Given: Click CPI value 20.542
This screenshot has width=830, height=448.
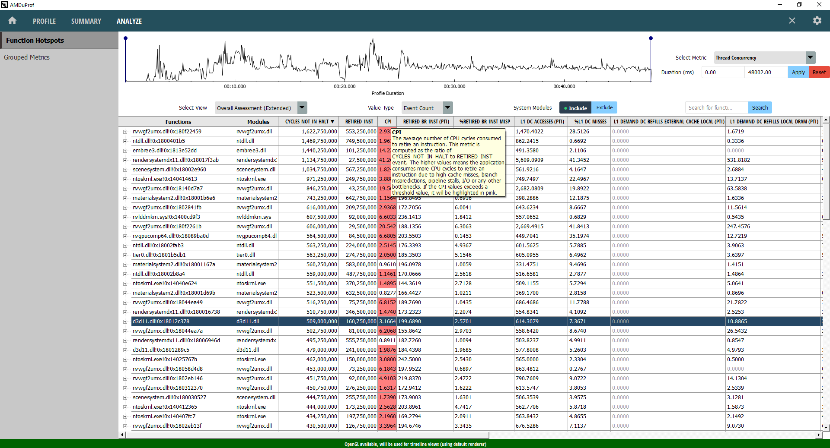Looking at the screenshot, I should pyautogui.click(x=388, y=227).
